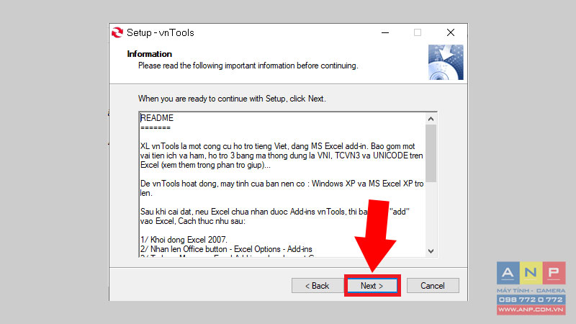Click the 'Information' heading
Viewport: 576px width, 324px height.
tap(150, 54)
